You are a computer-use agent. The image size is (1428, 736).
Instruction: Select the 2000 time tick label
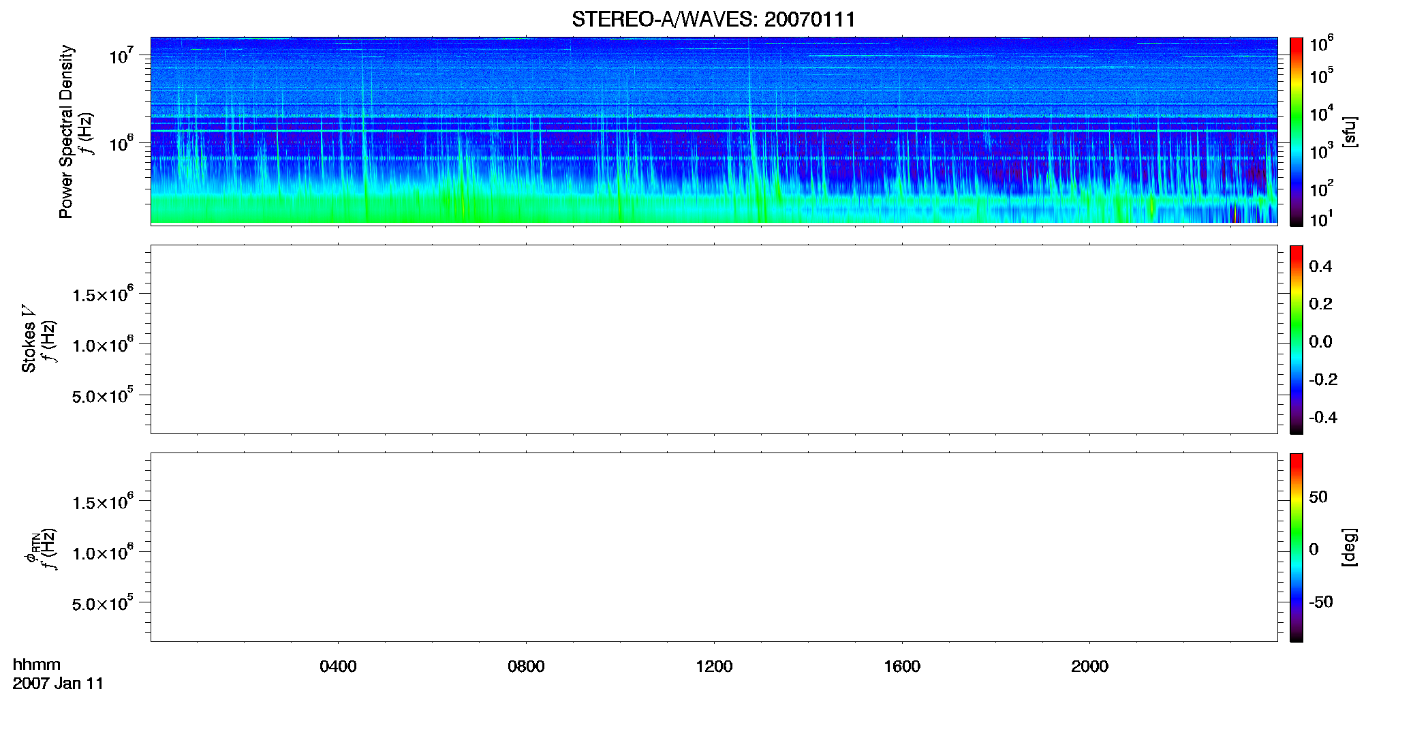[x=1089, y=666]
